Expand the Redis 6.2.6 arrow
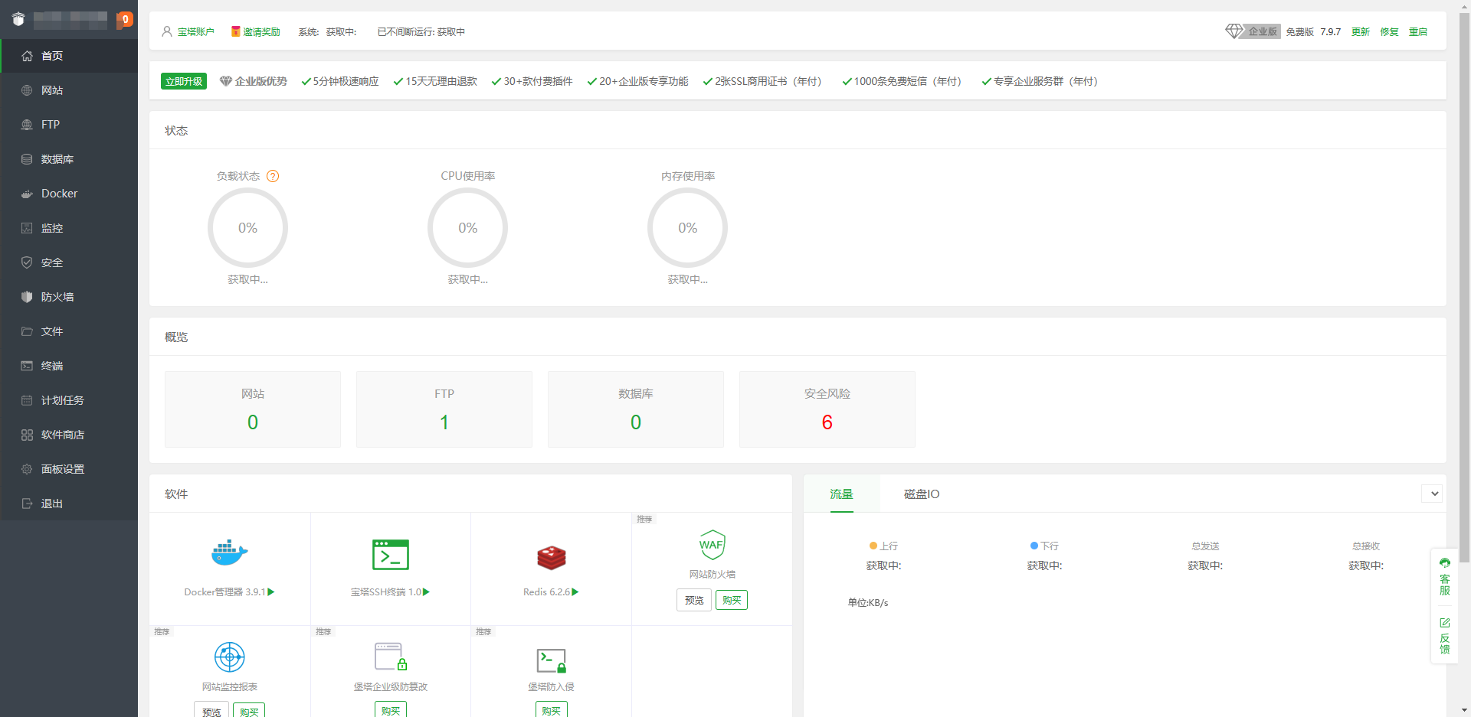Image resolution: width=1471 pixels, height=717 pixels. (575, 592)
